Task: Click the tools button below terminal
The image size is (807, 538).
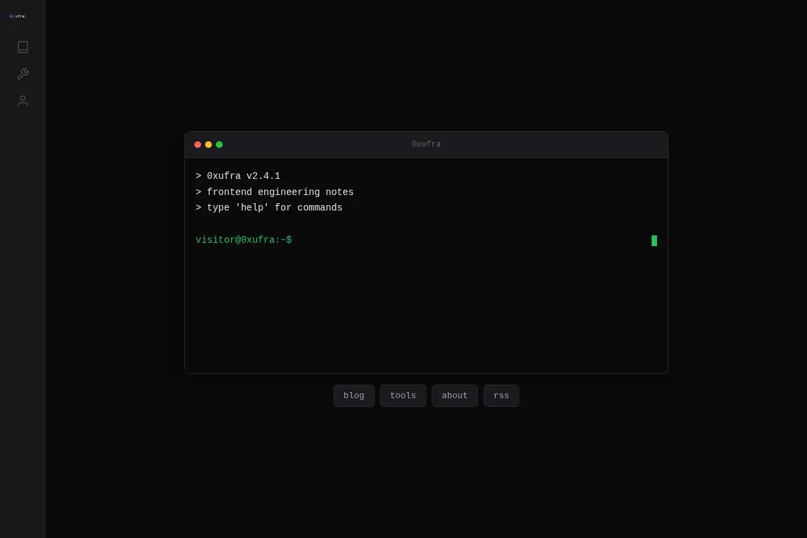Action: coord(403,395)
